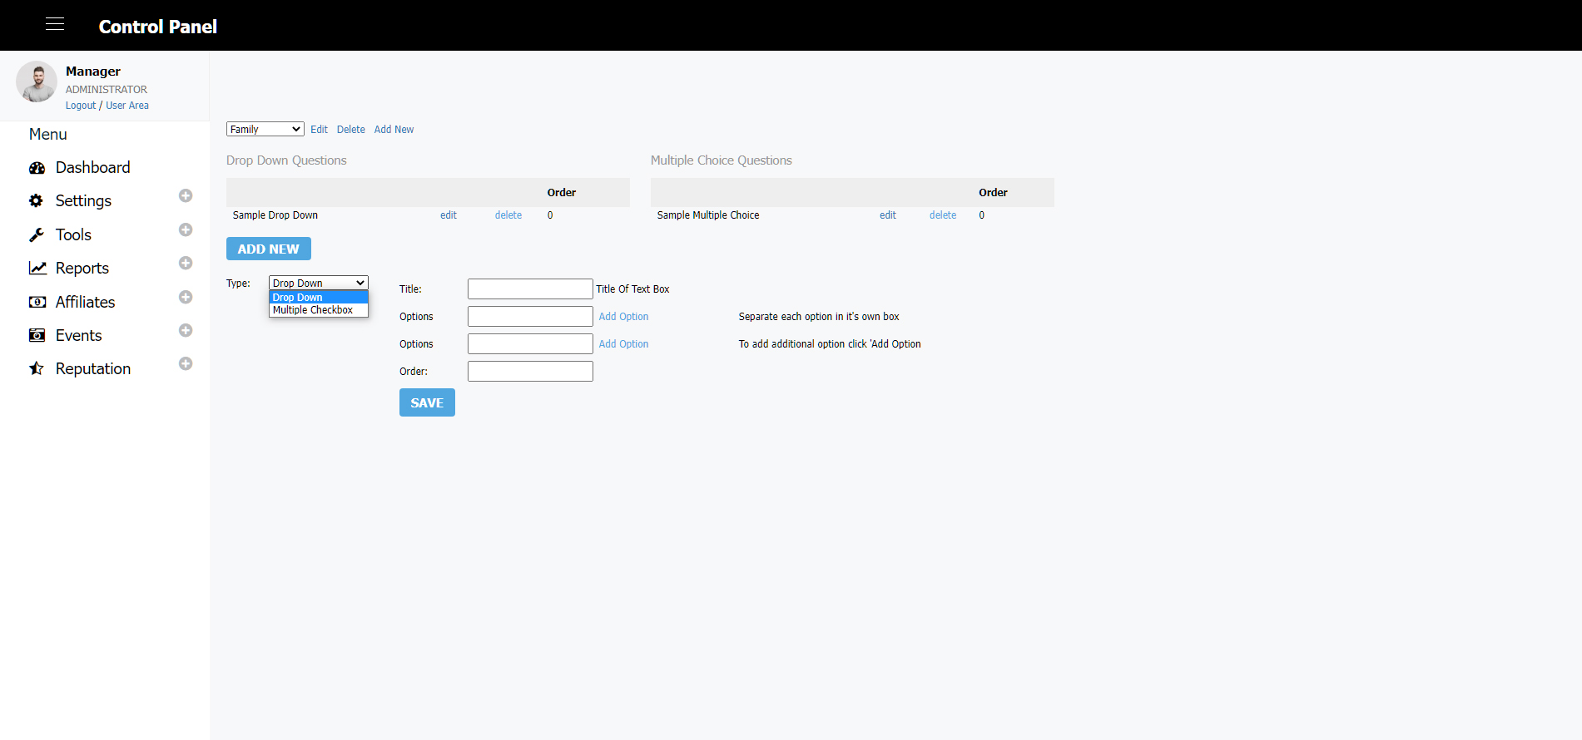Viewport: 1582px width, 740px height.
Task: Edit the Sample Drop Down question
Action: pos(448,215)
